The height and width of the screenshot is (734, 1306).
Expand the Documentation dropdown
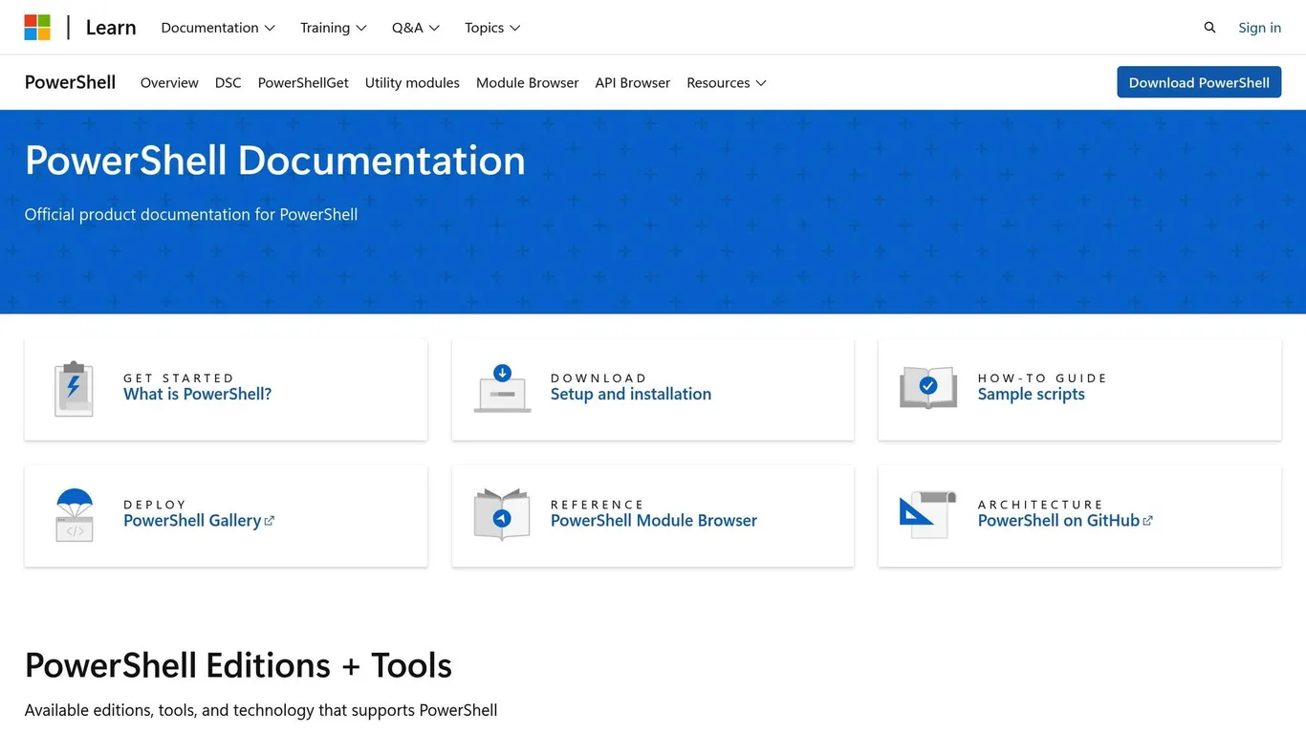(218, 28)
